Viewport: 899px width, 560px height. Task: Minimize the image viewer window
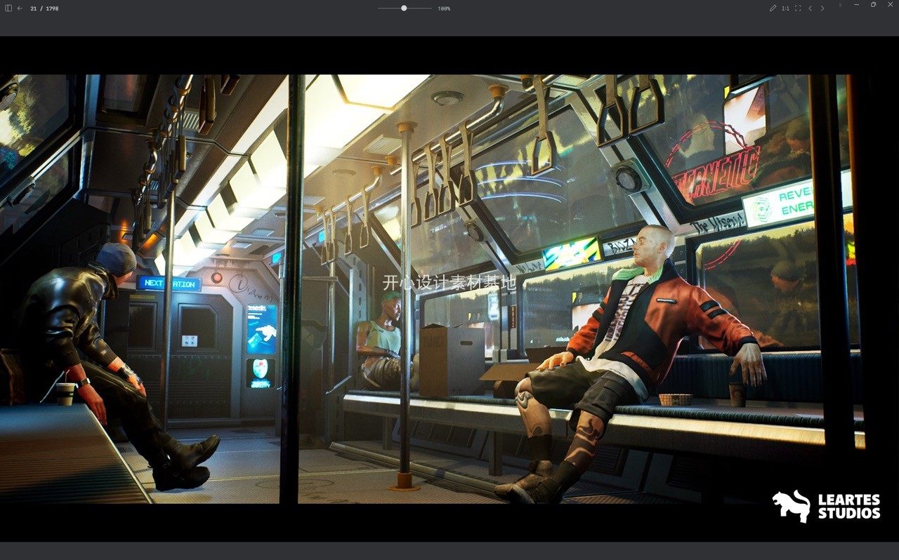pos(856,5)
